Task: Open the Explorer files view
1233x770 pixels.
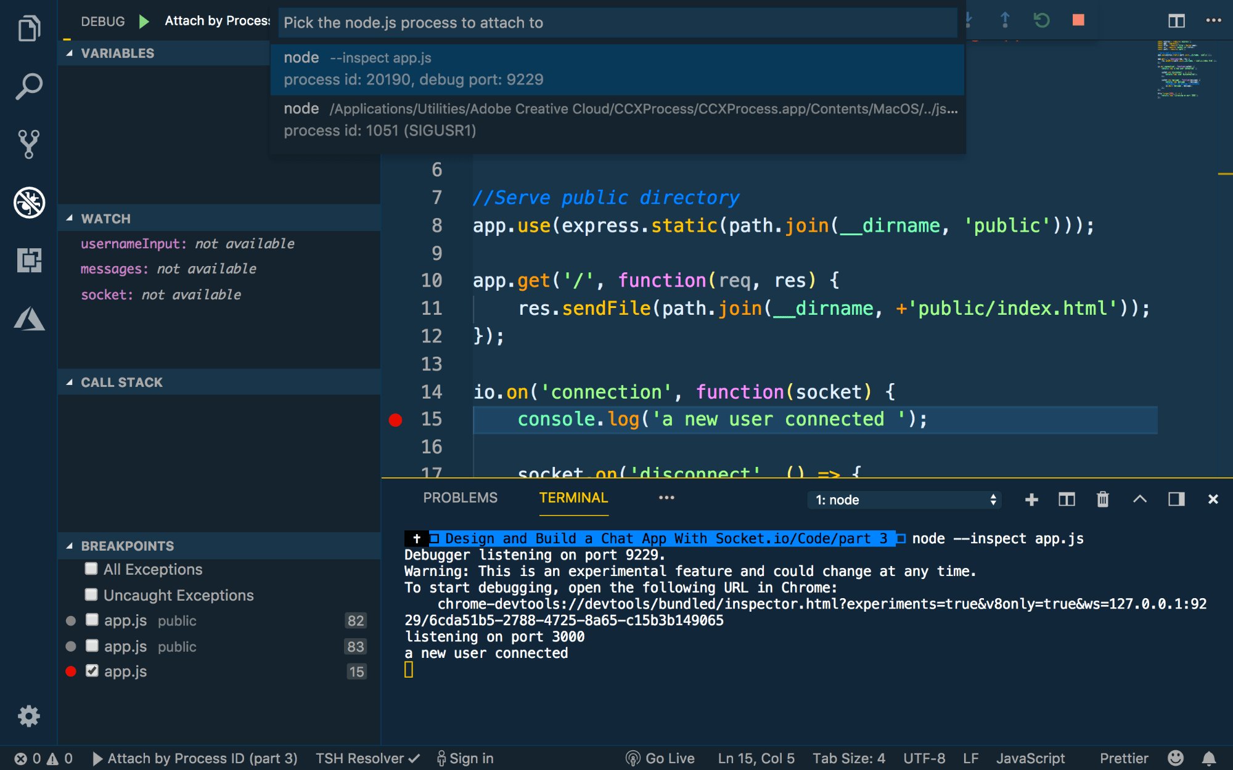Action: (x=29, y=28)
